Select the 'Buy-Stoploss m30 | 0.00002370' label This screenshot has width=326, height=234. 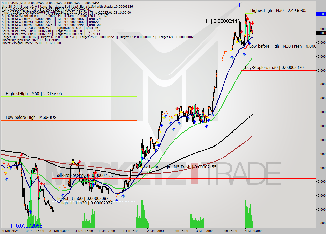pyautogui.click(x=274, y=67)
